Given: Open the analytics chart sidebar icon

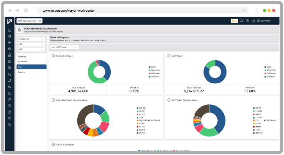Looking at the screenshot, I should coord(10,30).
